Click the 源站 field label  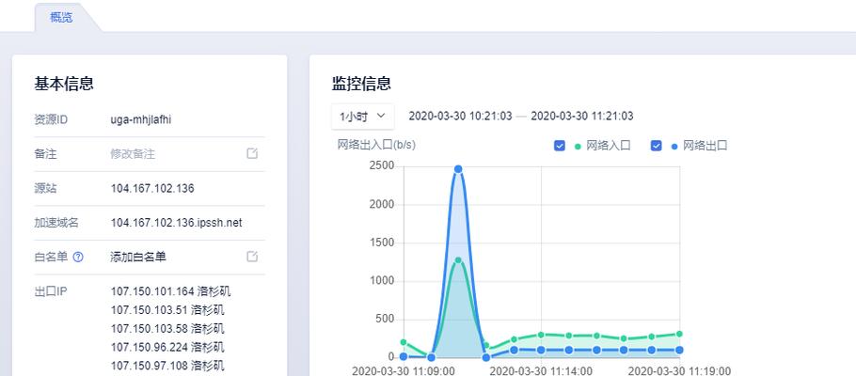click(x=45, y=188)
